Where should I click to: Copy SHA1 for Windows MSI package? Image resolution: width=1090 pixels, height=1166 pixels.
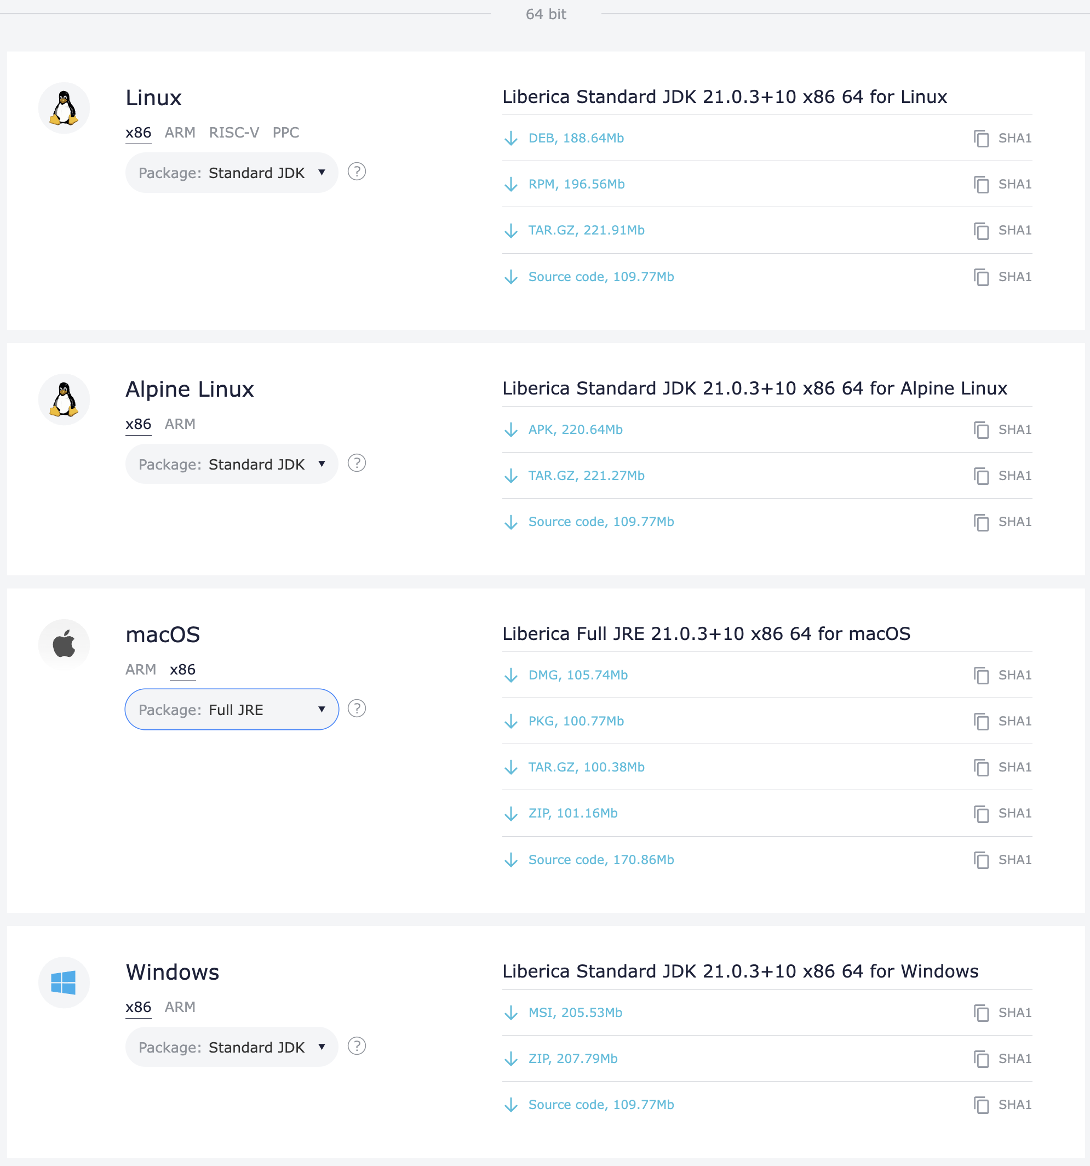tap(1002, 1013)
